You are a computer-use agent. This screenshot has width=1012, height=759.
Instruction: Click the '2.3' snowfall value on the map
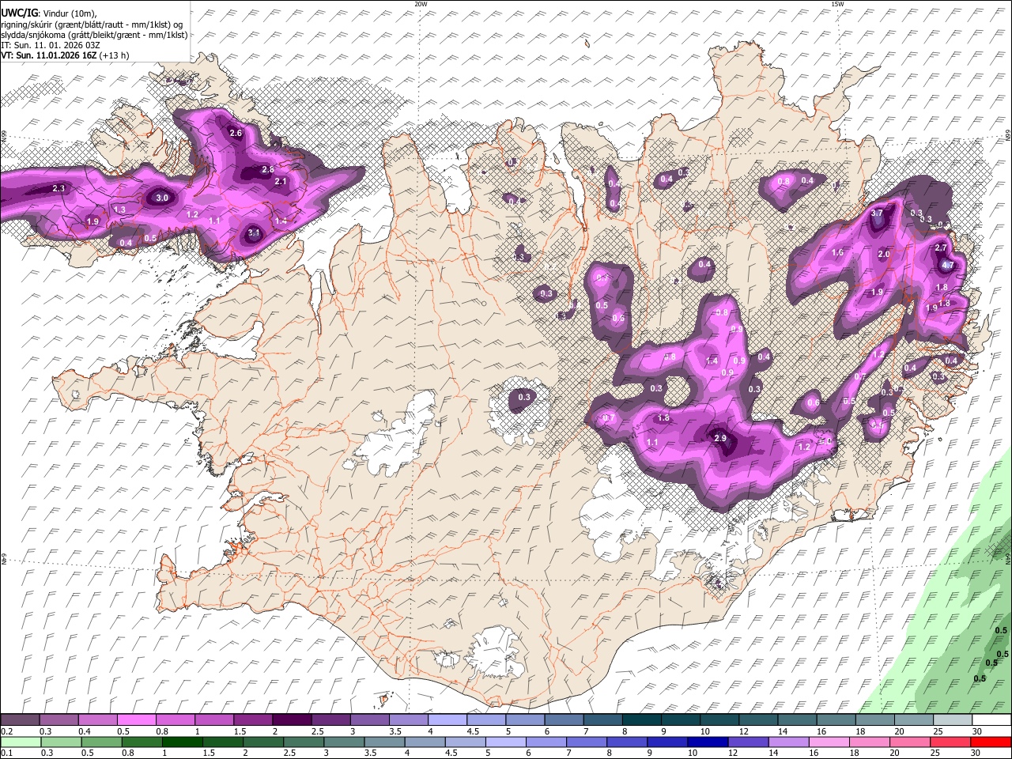pos(59,188)
